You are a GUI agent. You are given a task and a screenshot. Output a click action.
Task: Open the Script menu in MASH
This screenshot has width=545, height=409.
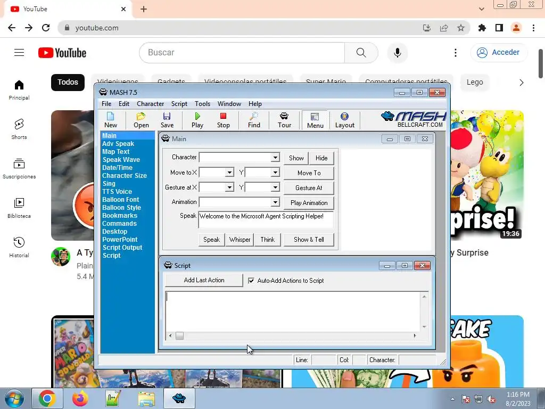click(179, 104)
